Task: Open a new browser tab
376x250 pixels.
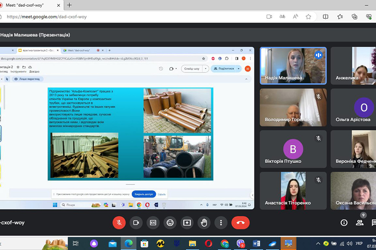Action: 69,5
